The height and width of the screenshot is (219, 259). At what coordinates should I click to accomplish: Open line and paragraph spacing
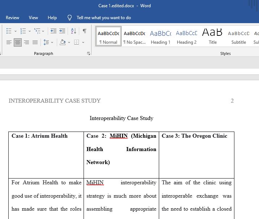tap(46, 42)
